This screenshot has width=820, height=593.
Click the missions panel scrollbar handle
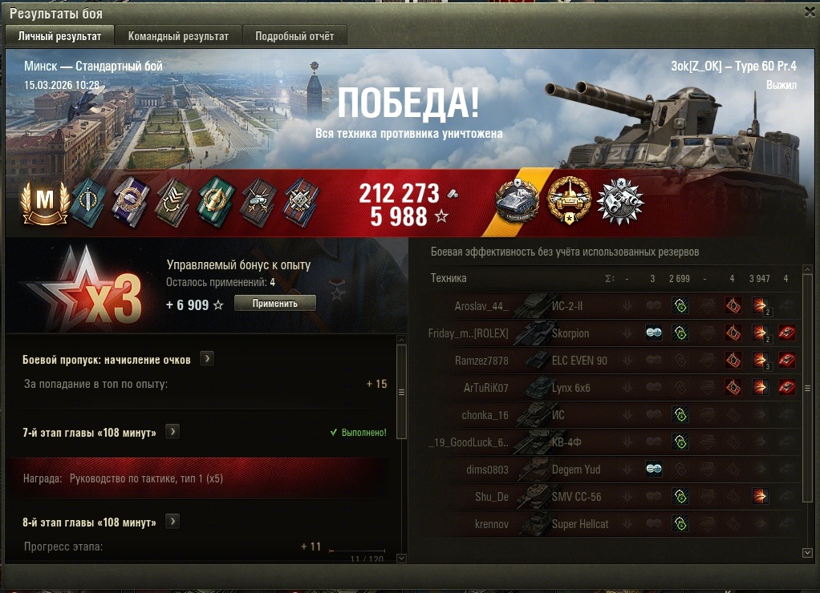tap(402, 392)
